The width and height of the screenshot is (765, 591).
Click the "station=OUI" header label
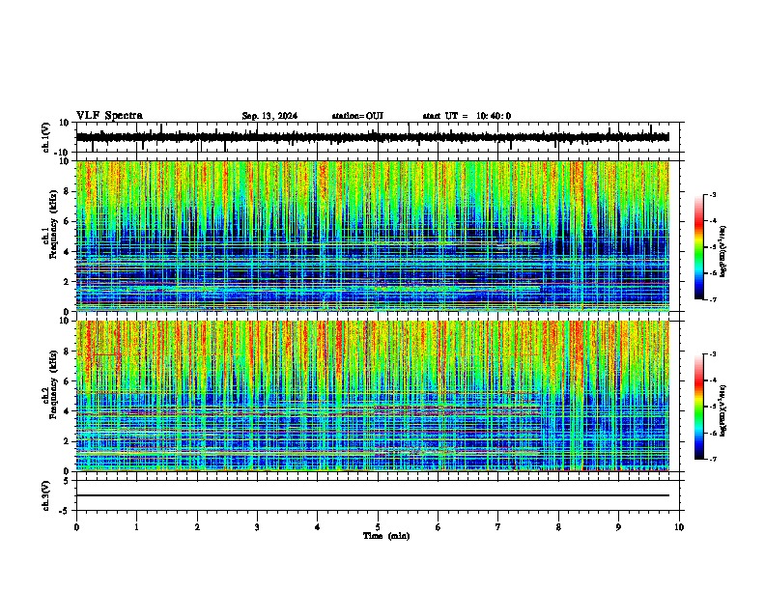click(x=357, y=116)
